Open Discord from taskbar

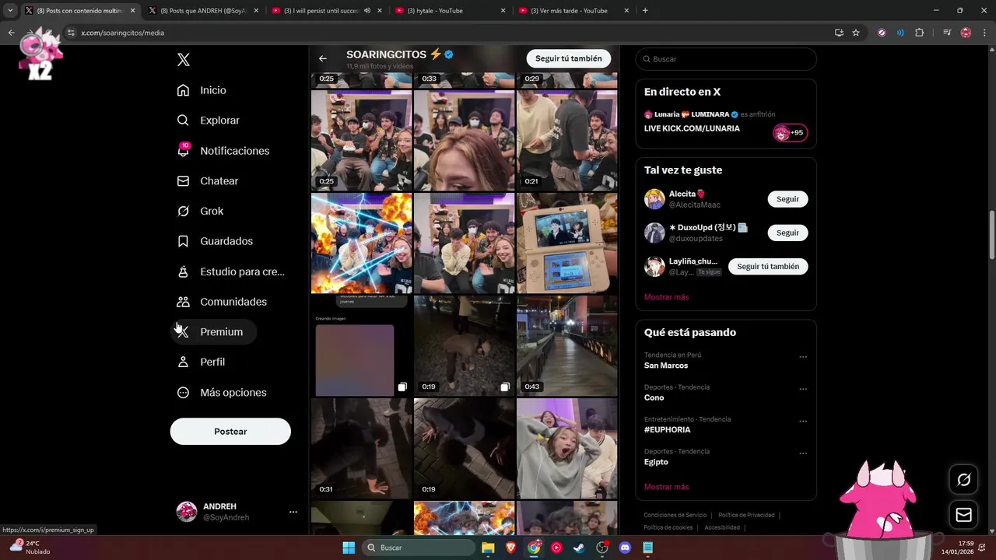click(625, 548)
